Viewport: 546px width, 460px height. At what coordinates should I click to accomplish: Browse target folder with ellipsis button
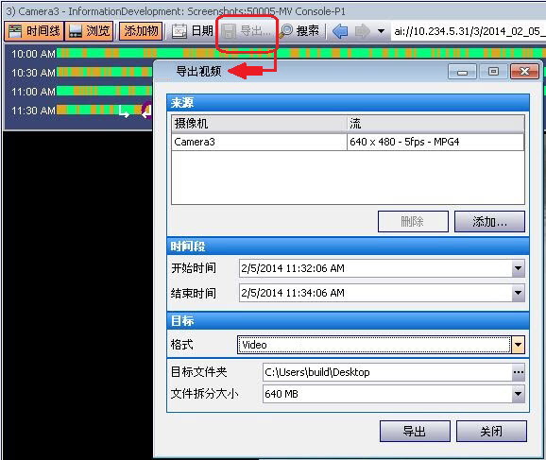pyautogui.click(x=519, y=372)
